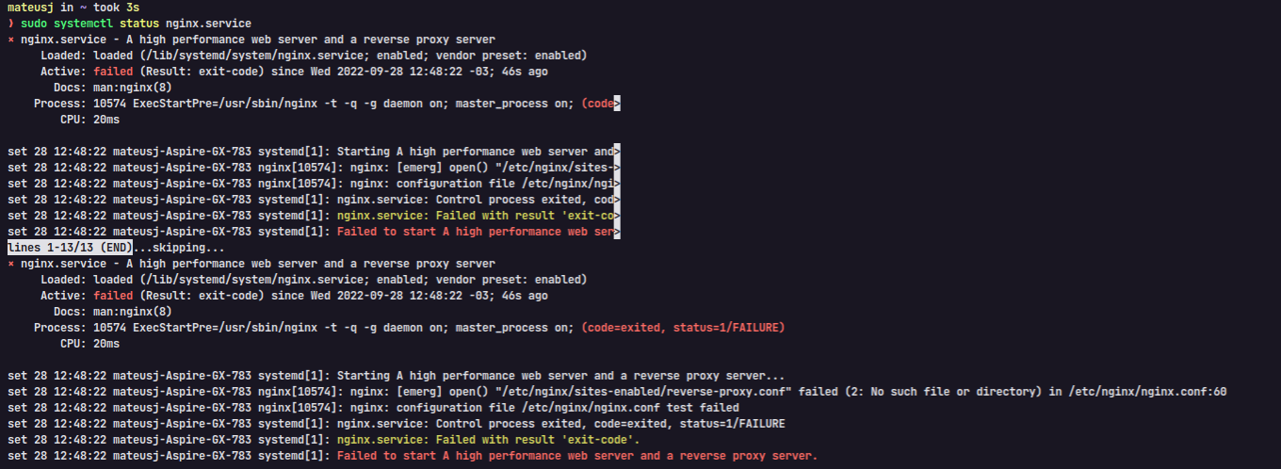Click the truncation marker after 'web server and'

pyautogui.click(x=616, y=152)
